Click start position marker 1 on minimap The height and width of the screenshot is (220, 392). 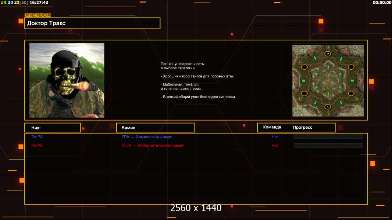point(328,107)
